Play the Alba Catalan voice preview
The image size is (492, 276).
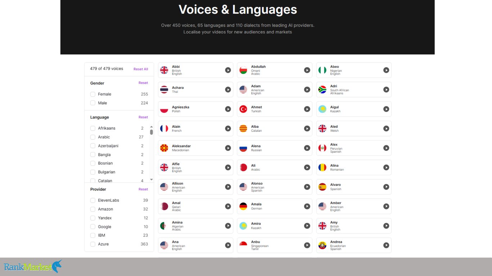click(307, 128)
